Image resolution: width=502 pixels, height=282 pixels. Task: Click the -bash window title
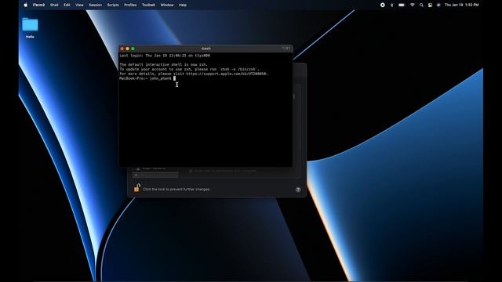206,49
